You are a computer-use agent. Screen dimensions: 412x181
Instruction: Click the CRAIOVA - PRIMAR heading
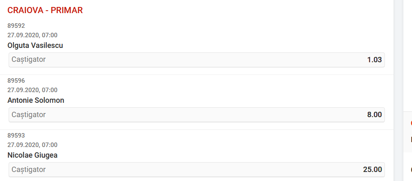click(x=45, y=10)
